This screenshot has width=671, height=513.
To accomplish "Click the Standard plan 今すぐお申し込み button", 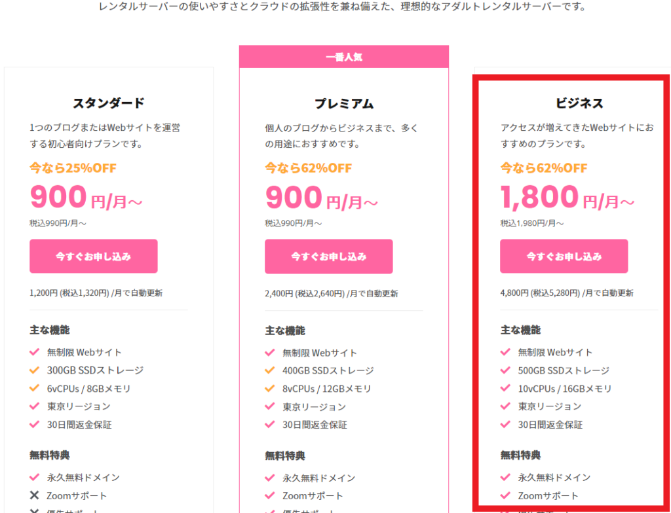I will pyautogui.click(x=93, y=256).
